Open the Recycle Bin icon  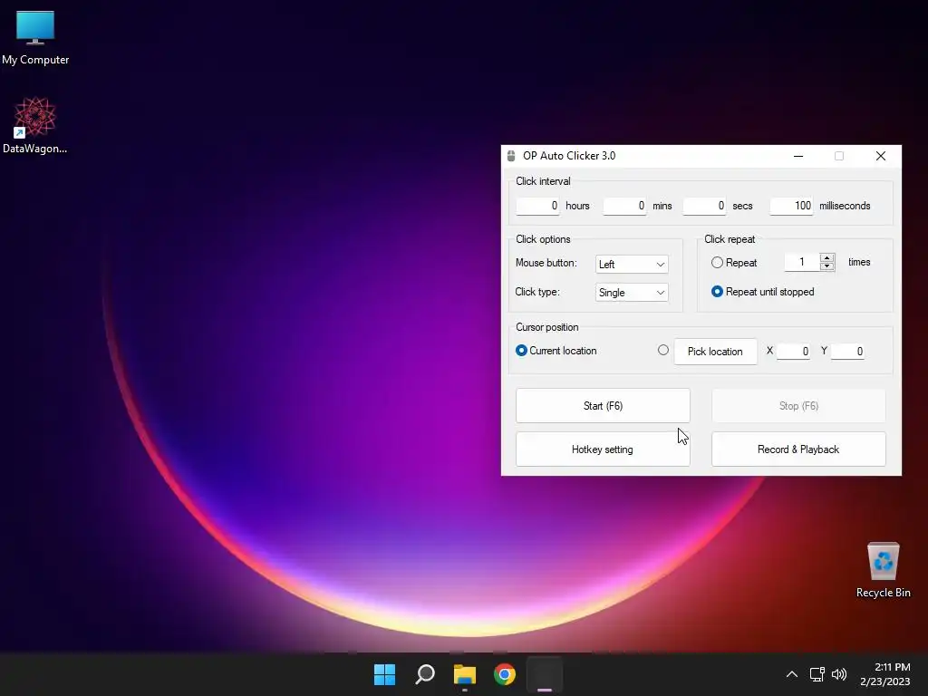click(883, 570)
